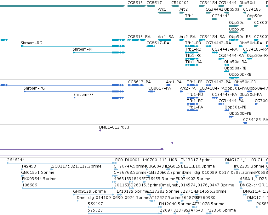
Task: Select the 2646244 EST label
Action: click(16, 160)
